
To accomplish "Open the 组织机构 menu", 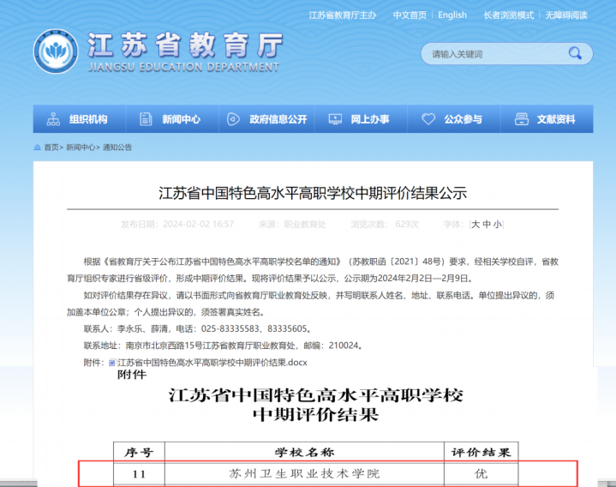I will (80, 119).
